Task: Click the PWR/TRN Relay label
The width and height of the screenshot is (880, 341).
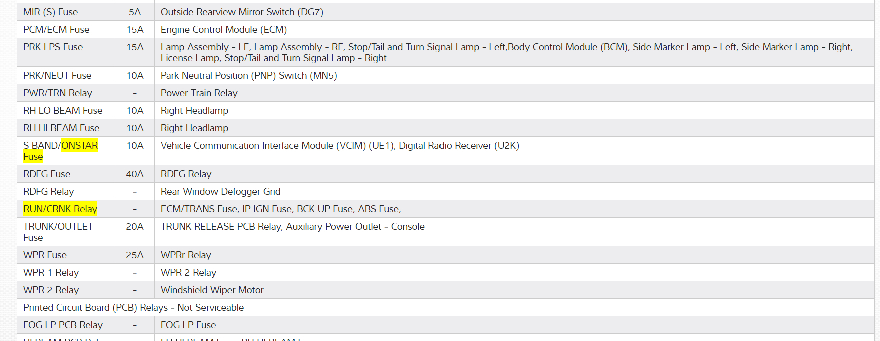Action: (58, 93)
